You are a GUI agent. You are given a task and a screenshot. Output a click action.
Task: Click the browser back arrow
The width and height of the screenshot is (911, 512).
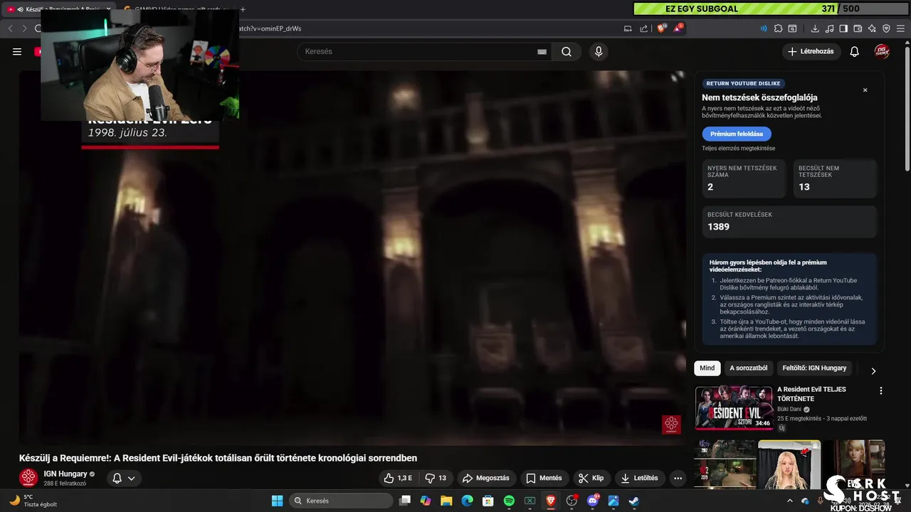(10, 28)
